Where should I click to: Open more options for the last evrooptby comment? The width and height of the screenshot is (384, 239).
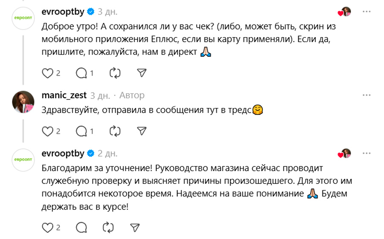tap(366, 153)
